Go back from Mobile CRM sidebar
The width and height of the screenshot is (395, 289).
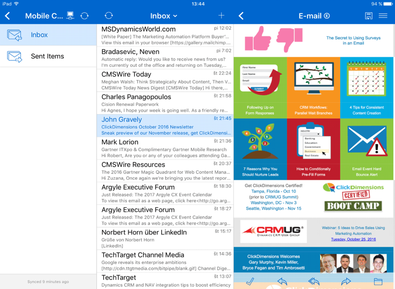point(8,16)
